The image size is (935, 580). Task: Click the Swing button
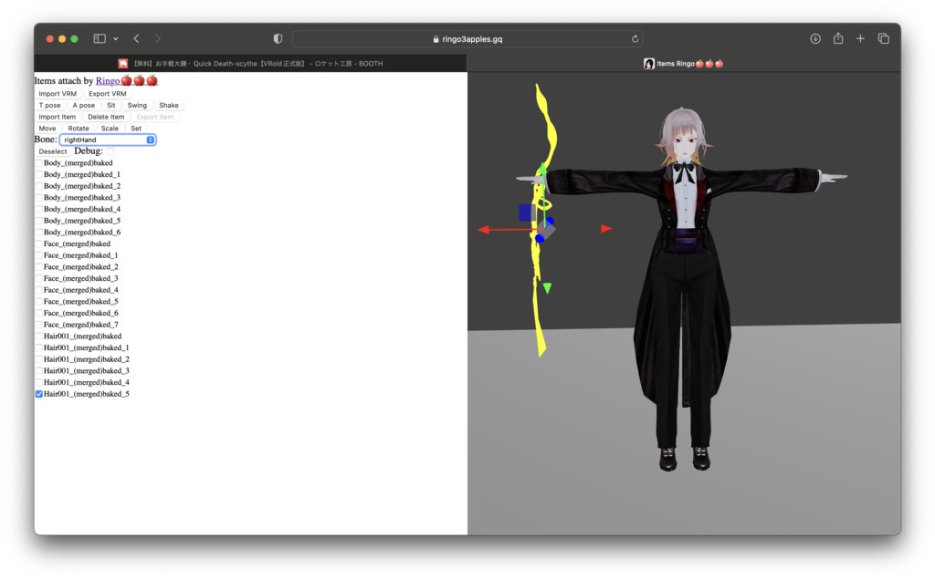137,105
